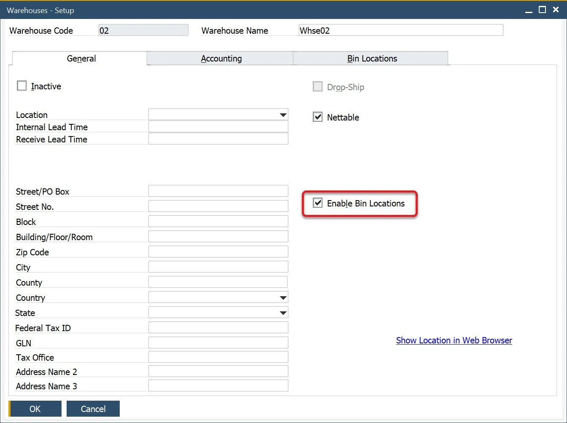Viewport: 567px width, 423px height.
Task: Close the Warehouses Setup window
Action: click(x=556, y=10)
